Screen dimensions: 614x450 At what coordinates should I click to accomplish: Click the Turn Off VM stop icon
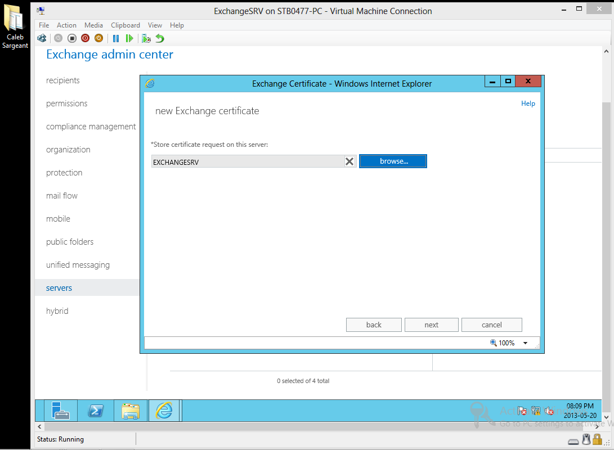click(71, 38)
